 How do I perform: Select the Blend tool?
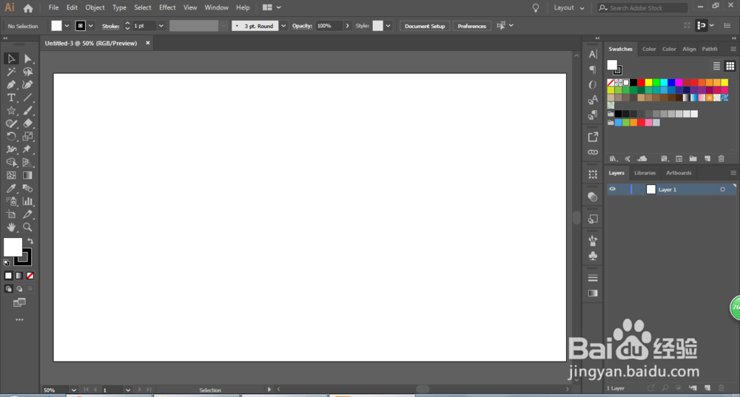28,189
